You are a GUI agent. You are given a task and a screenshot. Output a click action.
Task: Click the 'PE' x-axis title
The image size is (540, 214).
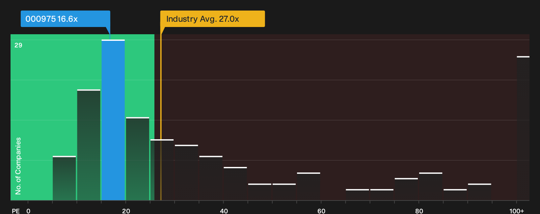pos(16,211)
